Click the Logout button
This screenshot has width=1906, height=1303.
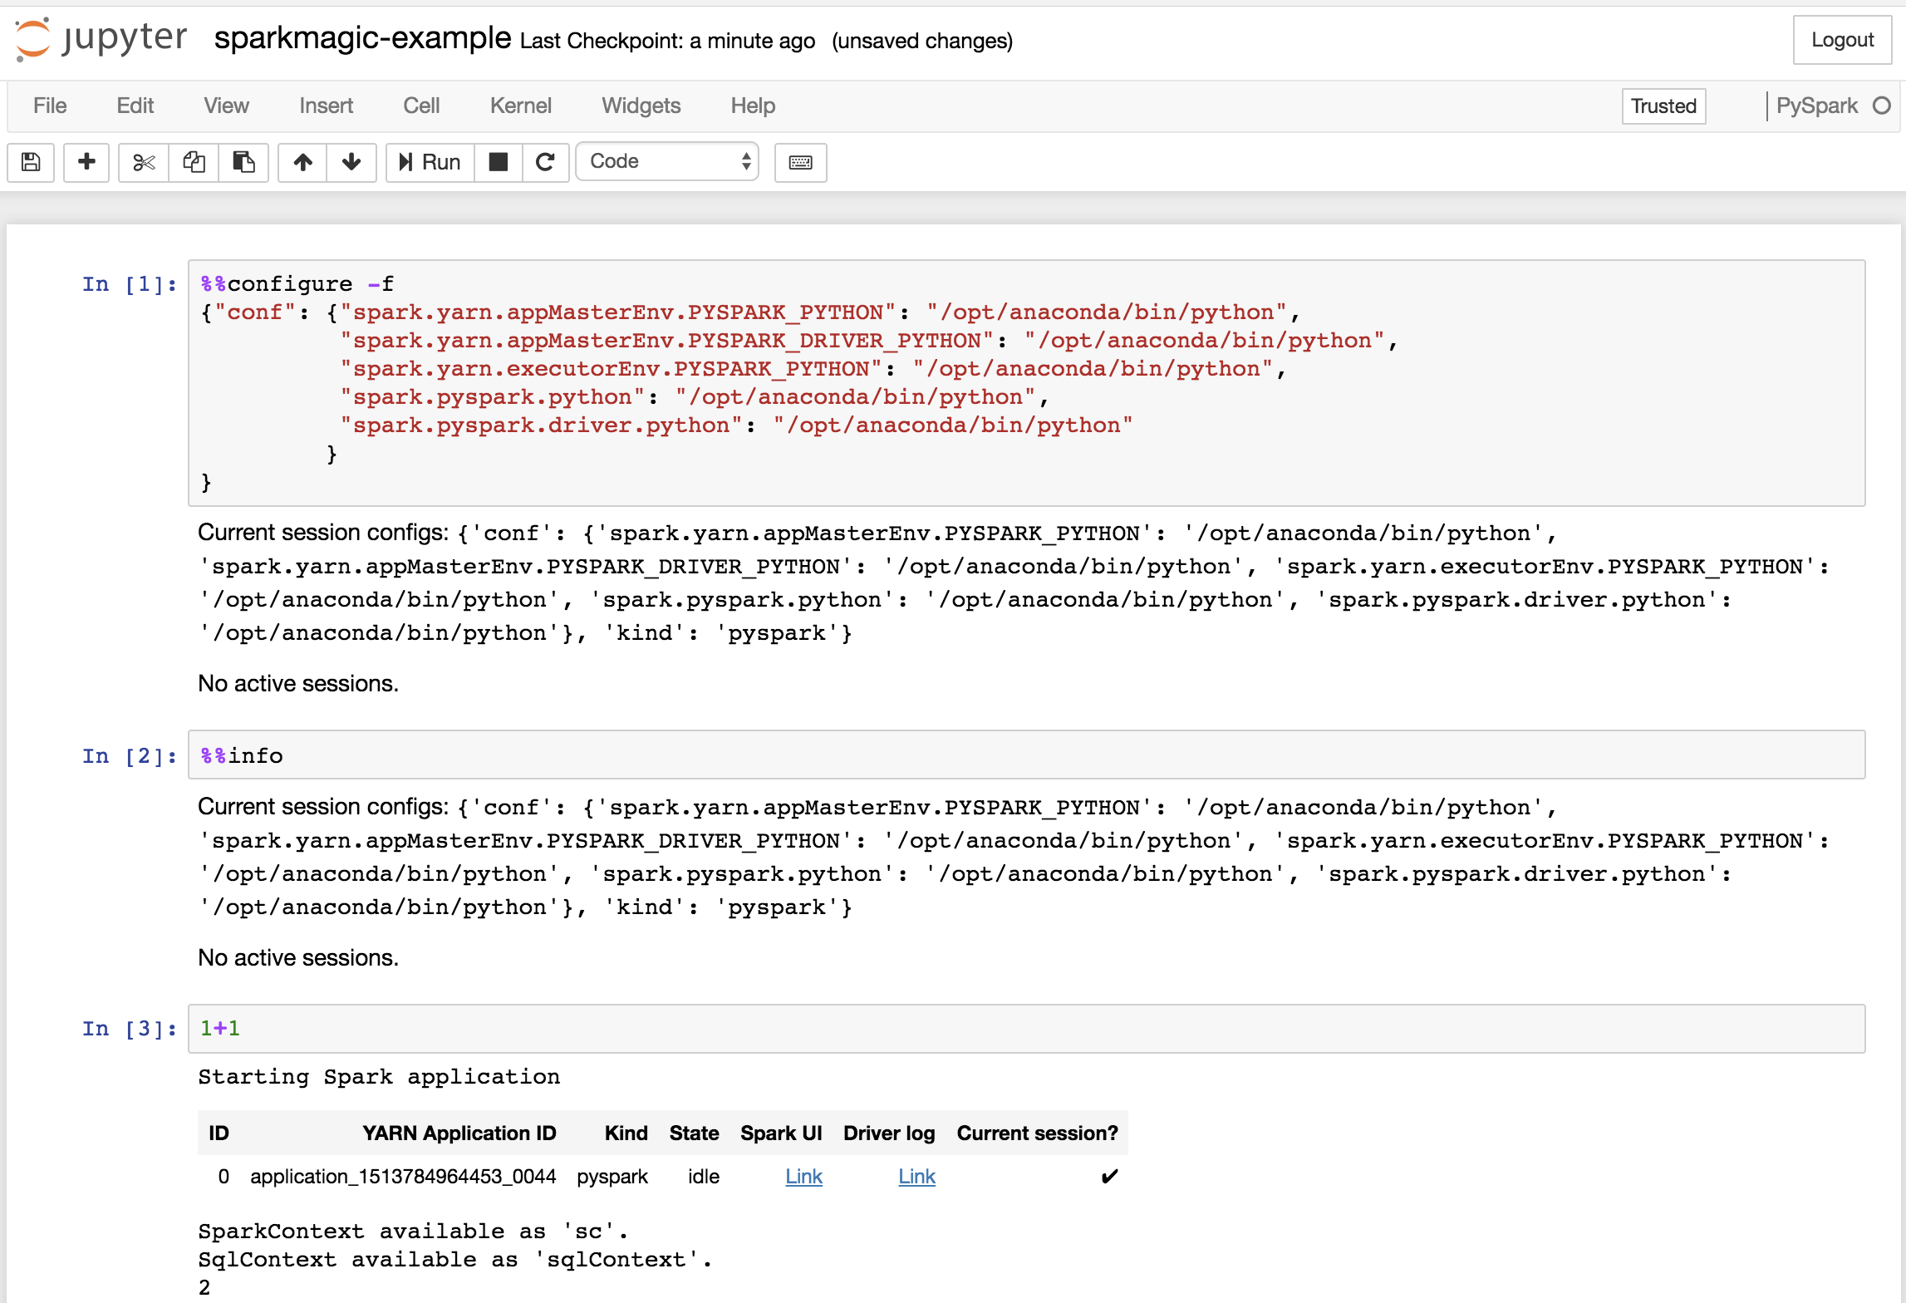coord(1841,40)
